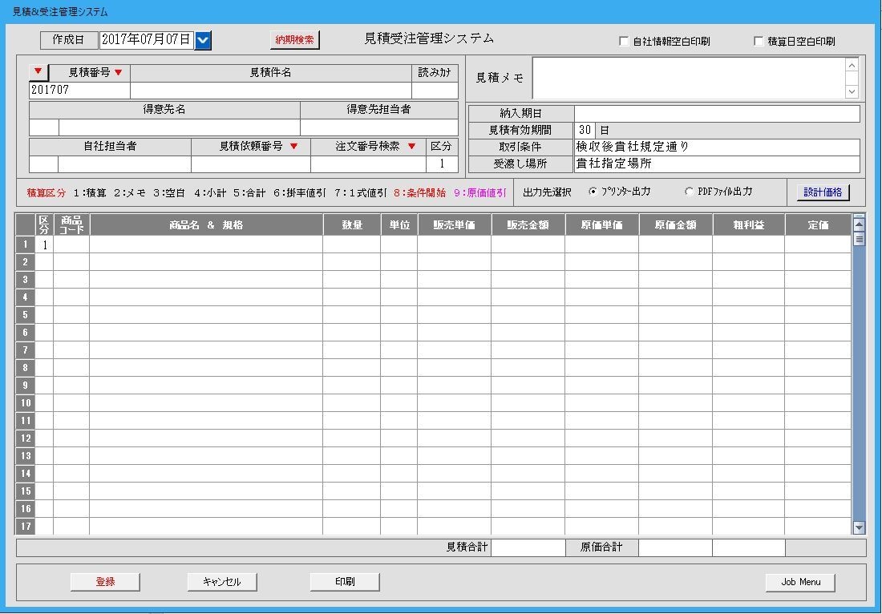The width and height of the screenshot is (882, 614).
Task: Click the 見積合計 total field
Action: tap(528, 547)
